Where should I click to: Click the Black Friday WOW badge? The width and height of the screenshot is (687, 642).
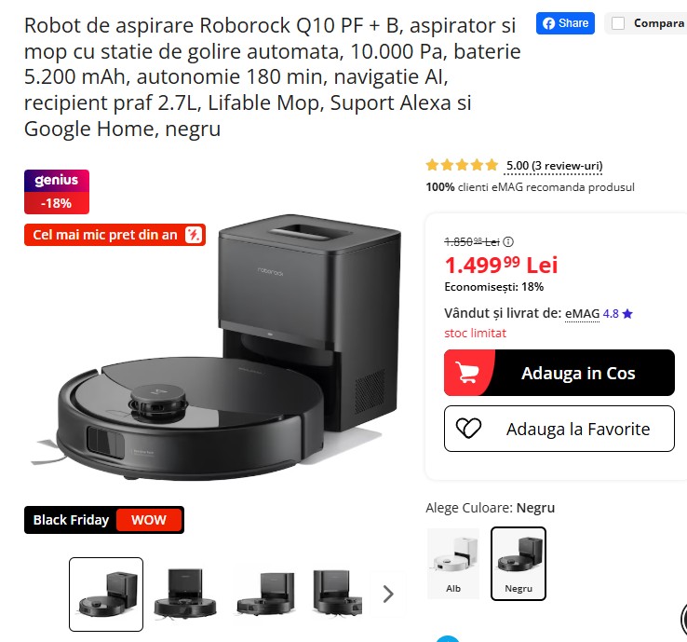coord(104,520)
